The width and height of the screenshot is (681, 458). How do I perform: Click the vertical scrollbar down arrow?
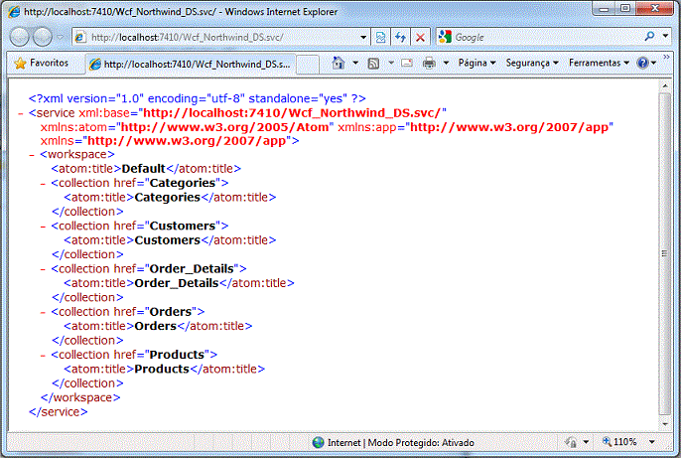pyautogui.click(x=665, y=424)
